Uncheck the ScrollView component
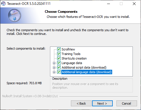 click(x=59, y=49)
